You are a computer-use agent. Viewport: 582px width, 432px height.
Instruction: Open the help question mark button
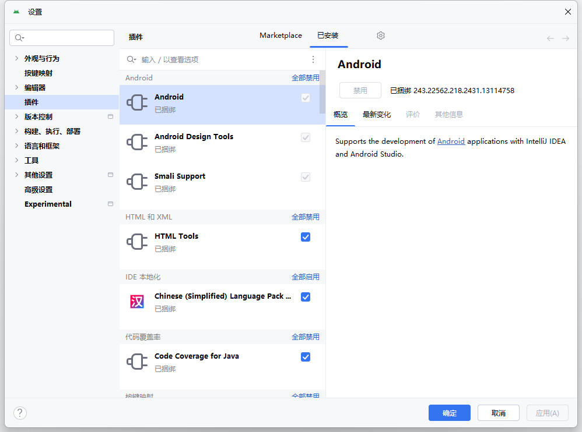[x=20, y=413]
